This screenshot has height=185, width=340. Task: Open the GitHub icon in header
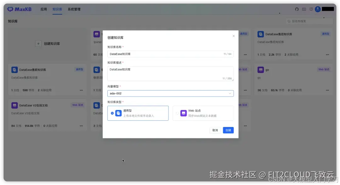(x=297, y=9)
